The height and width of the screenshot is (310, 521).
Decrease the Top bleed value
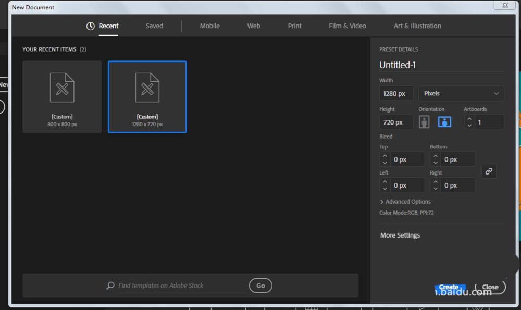tap(385, 163)
